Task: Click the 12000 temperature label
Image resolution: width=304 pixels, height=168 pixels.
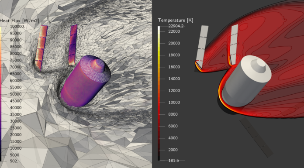Action: [174, 90]
